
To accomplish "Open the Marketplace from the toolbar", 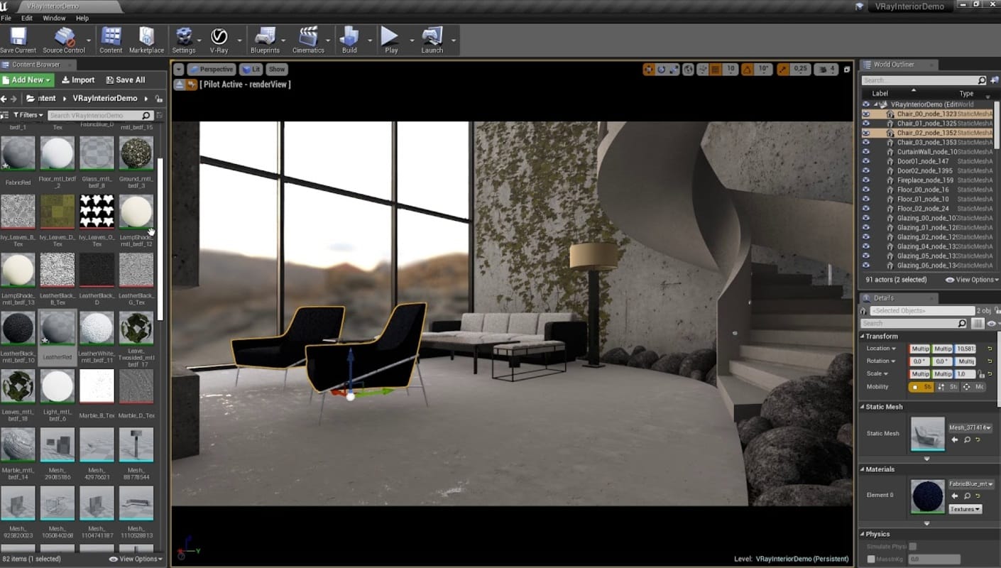I will click(146, 36).
